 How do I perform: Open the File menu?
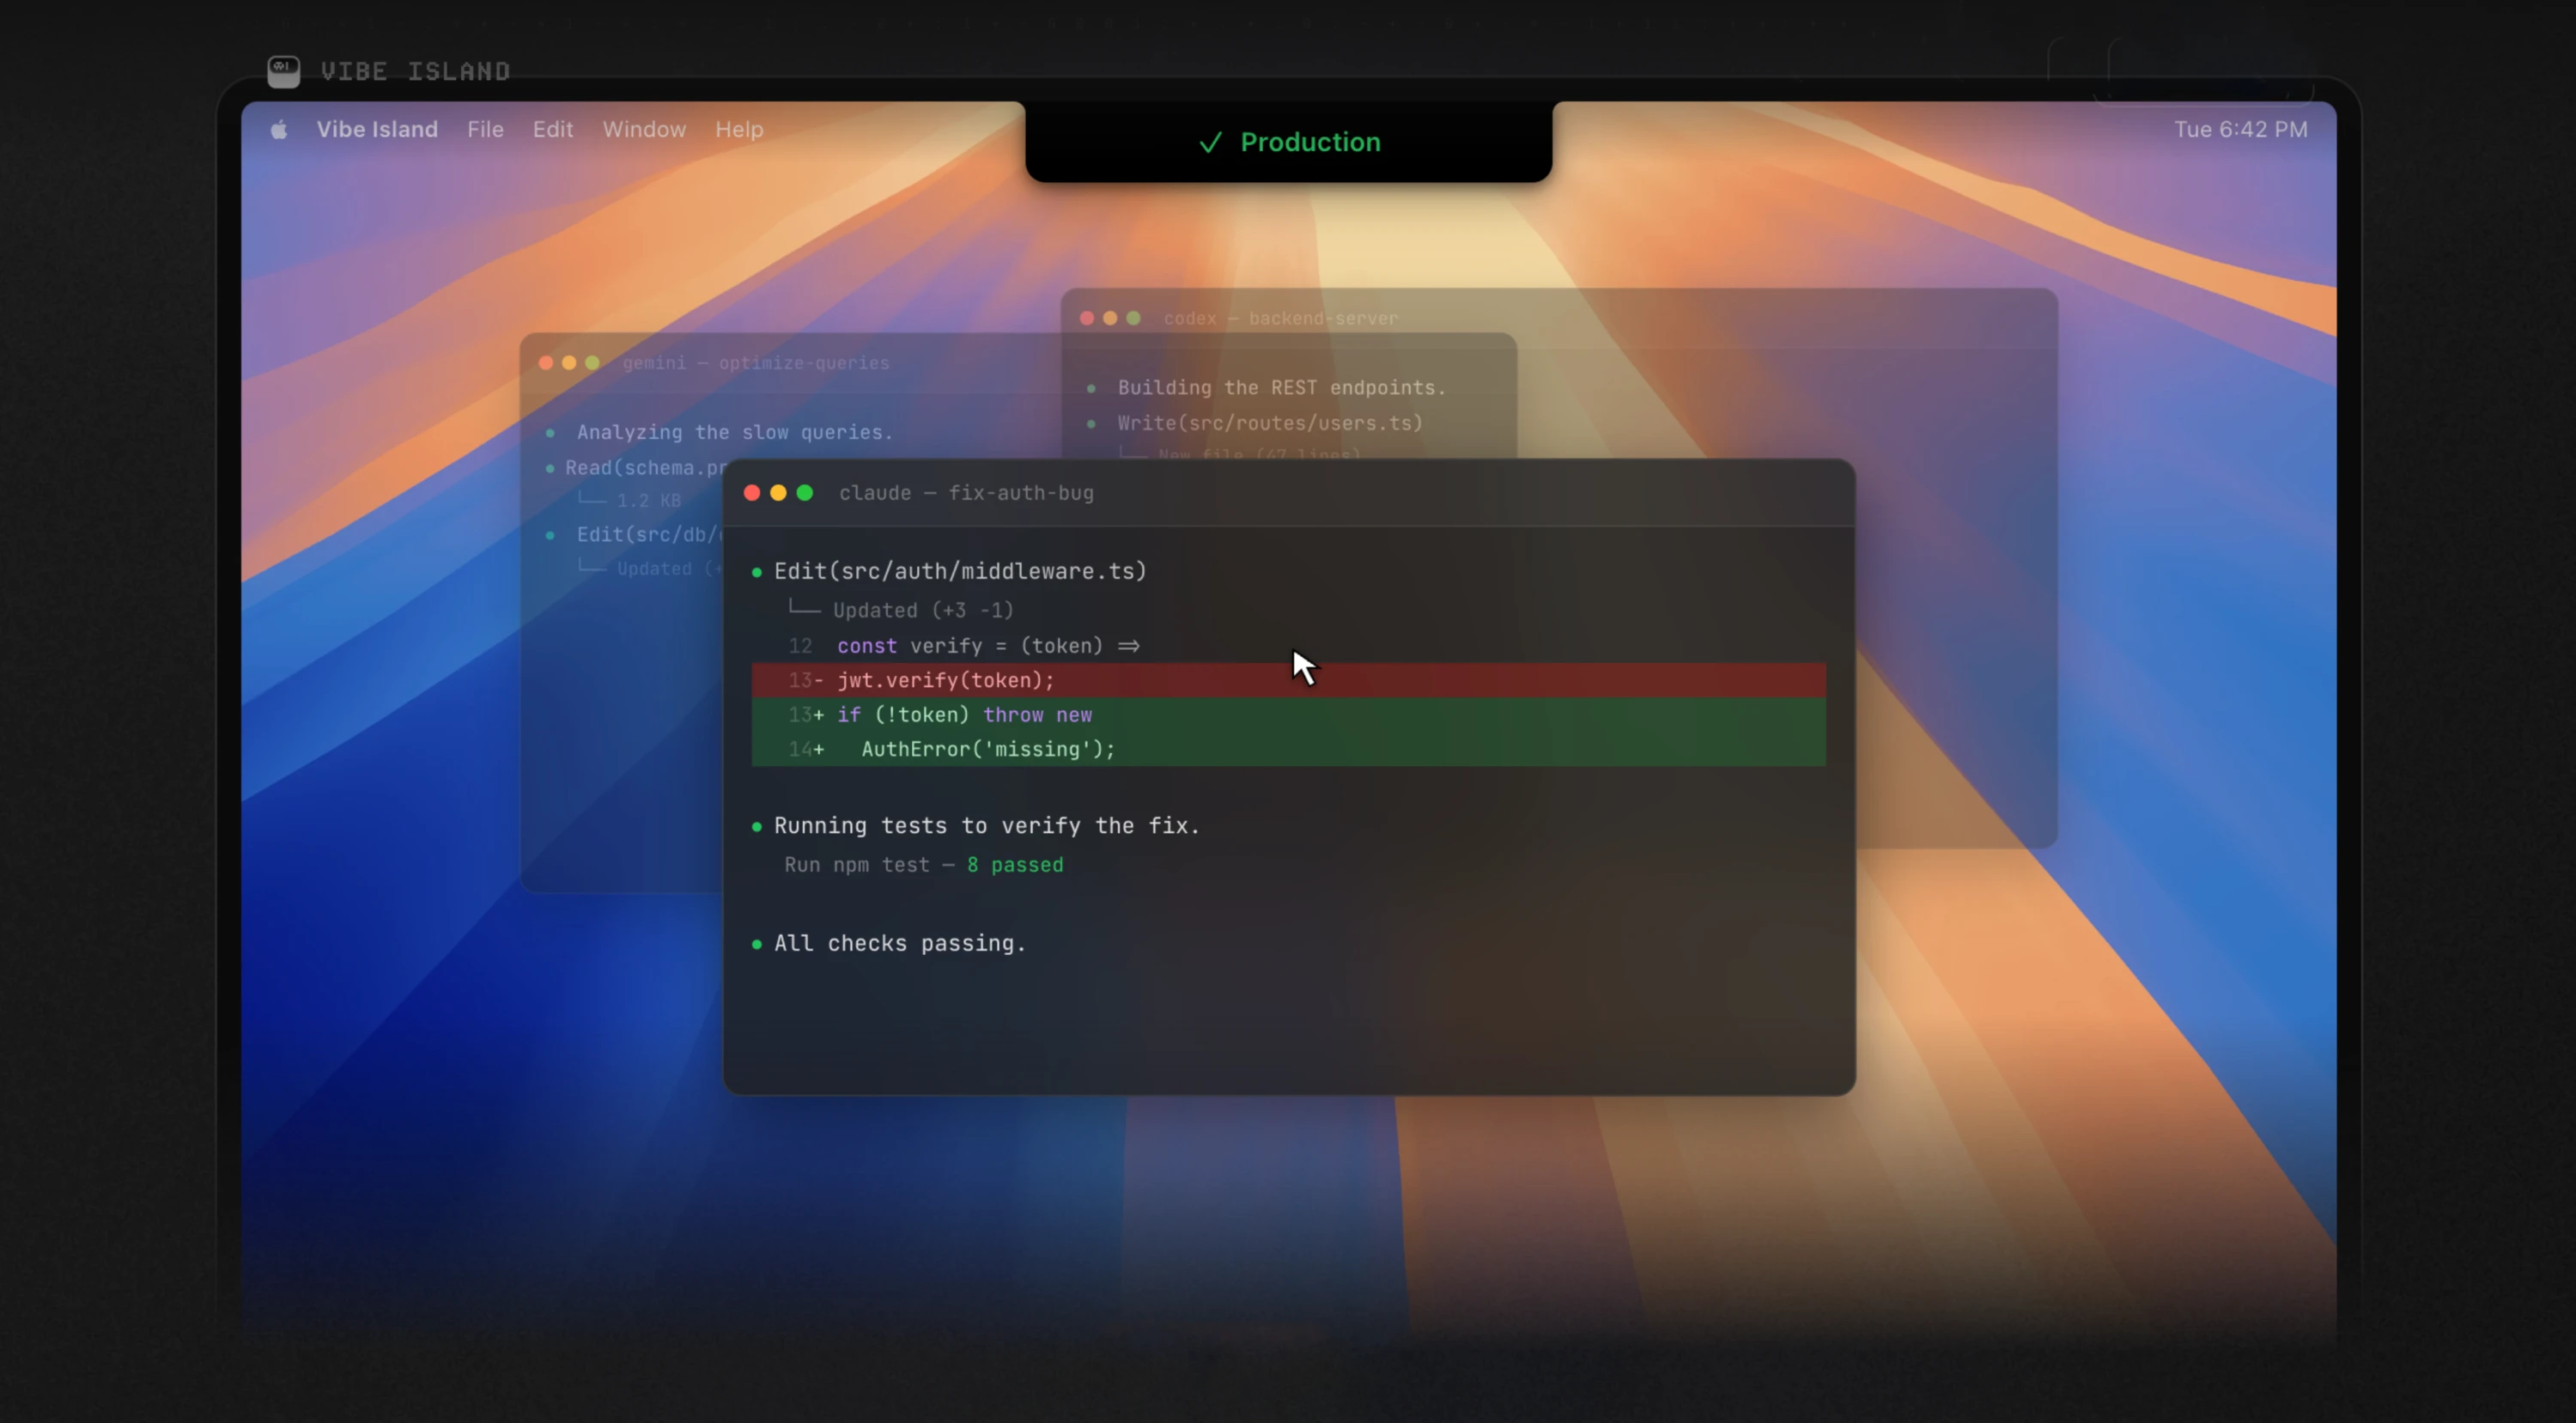click(x=485, y=130)
